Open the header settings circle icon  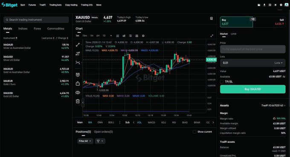pos(281,5)
